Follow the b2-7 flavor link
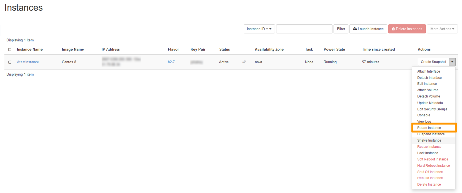Viewport: 462px width, 193px height. pos(171,62)
